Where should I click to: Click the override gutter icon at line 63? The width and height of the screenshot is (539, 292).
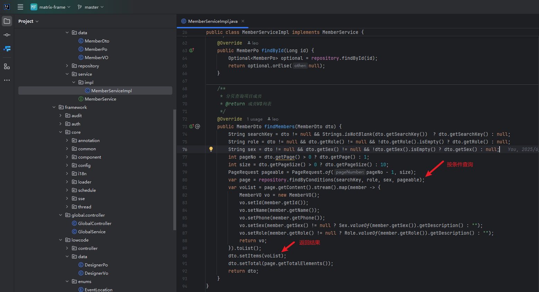(x=192, y=50)
